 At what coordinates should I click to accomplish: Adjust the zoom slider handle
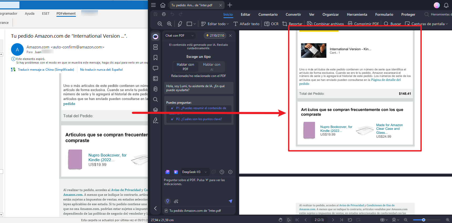423,220
